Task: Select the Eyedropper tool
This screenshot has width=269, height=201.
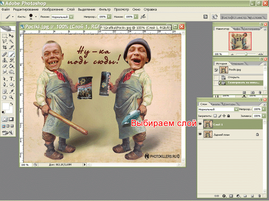Action: [11, 92]
